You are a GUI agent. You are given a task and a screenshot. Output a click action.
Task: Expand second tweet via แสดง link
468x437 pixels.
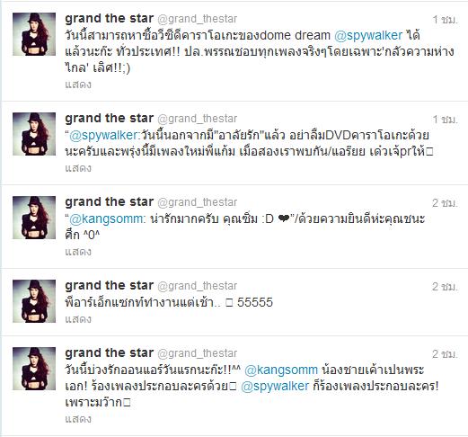(x=78, y=168)
